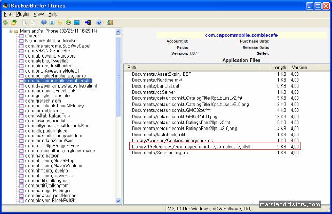Click the icon beside com.google.Translate
332x214 pixels.
pos(21,96)
